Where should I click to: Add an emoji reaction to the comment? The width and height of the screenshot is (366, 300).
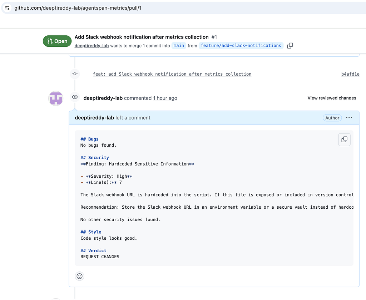(x=79, y=276)
